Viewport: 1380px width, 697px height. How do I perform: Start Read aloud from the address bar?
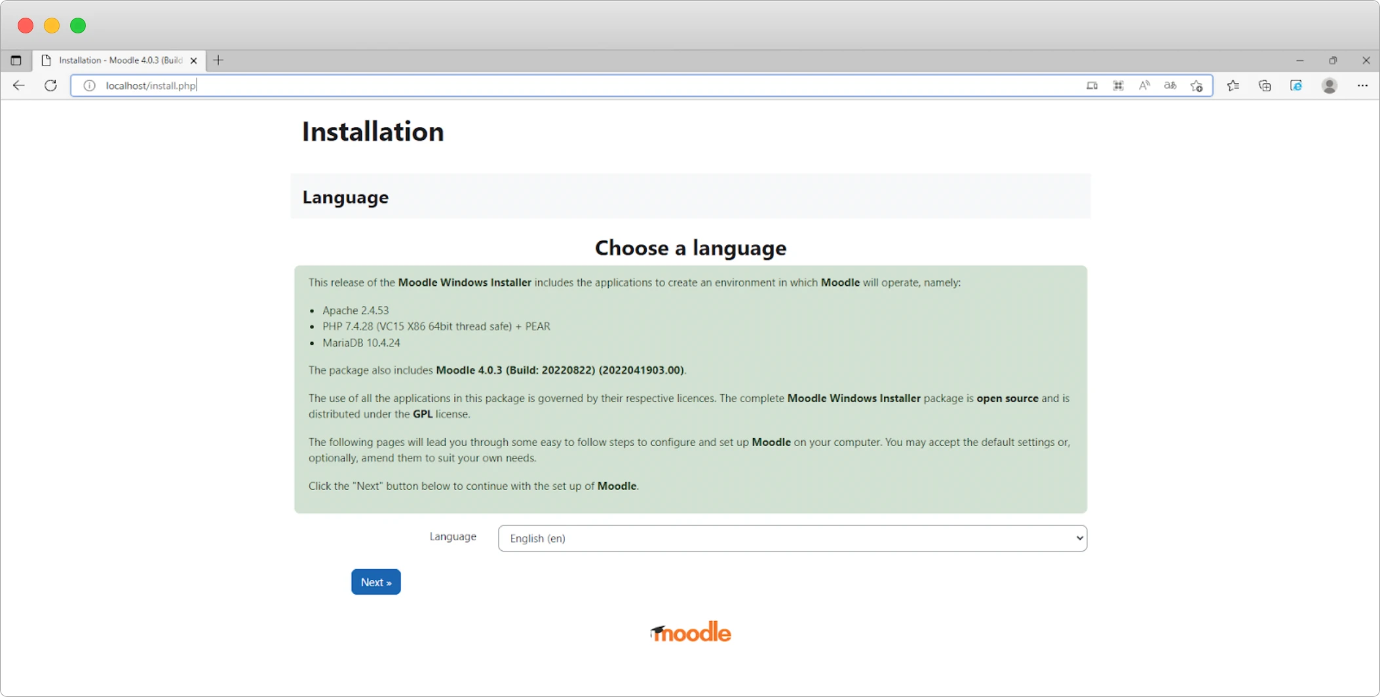point(1144,86)
